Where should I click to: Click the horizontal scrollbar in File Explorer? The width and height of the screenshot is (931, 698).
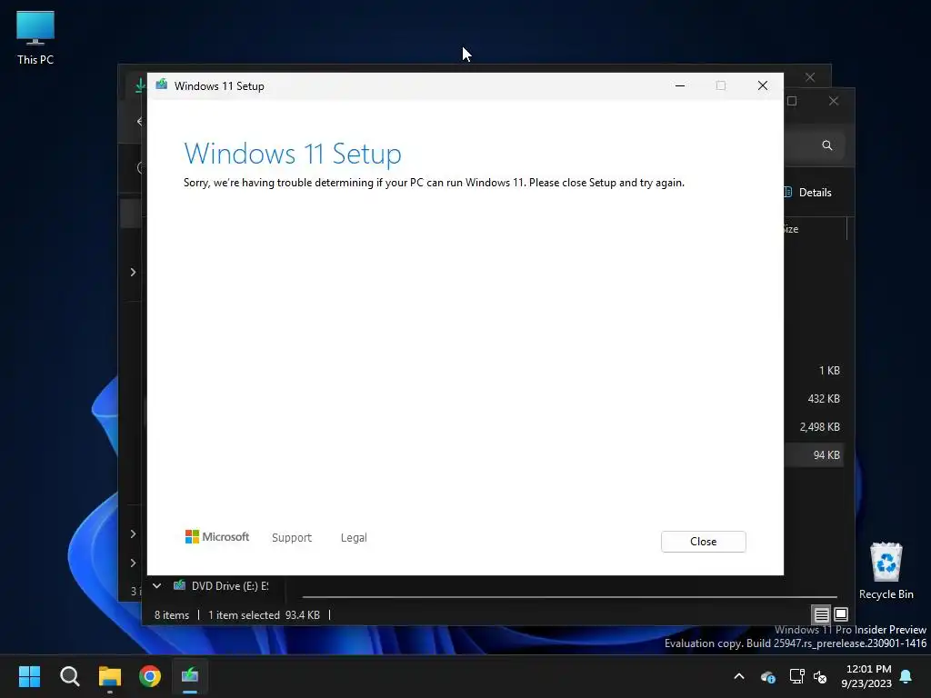[x=570, y=596]
